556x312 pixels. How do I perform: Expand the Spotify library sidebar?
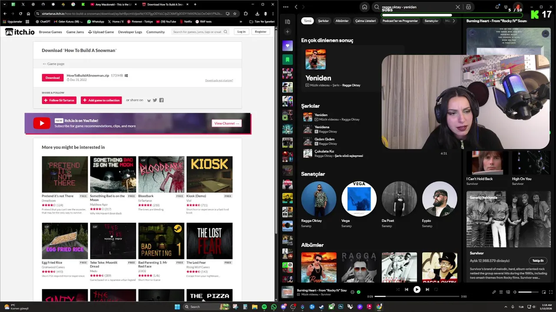[x=287, y=21]
